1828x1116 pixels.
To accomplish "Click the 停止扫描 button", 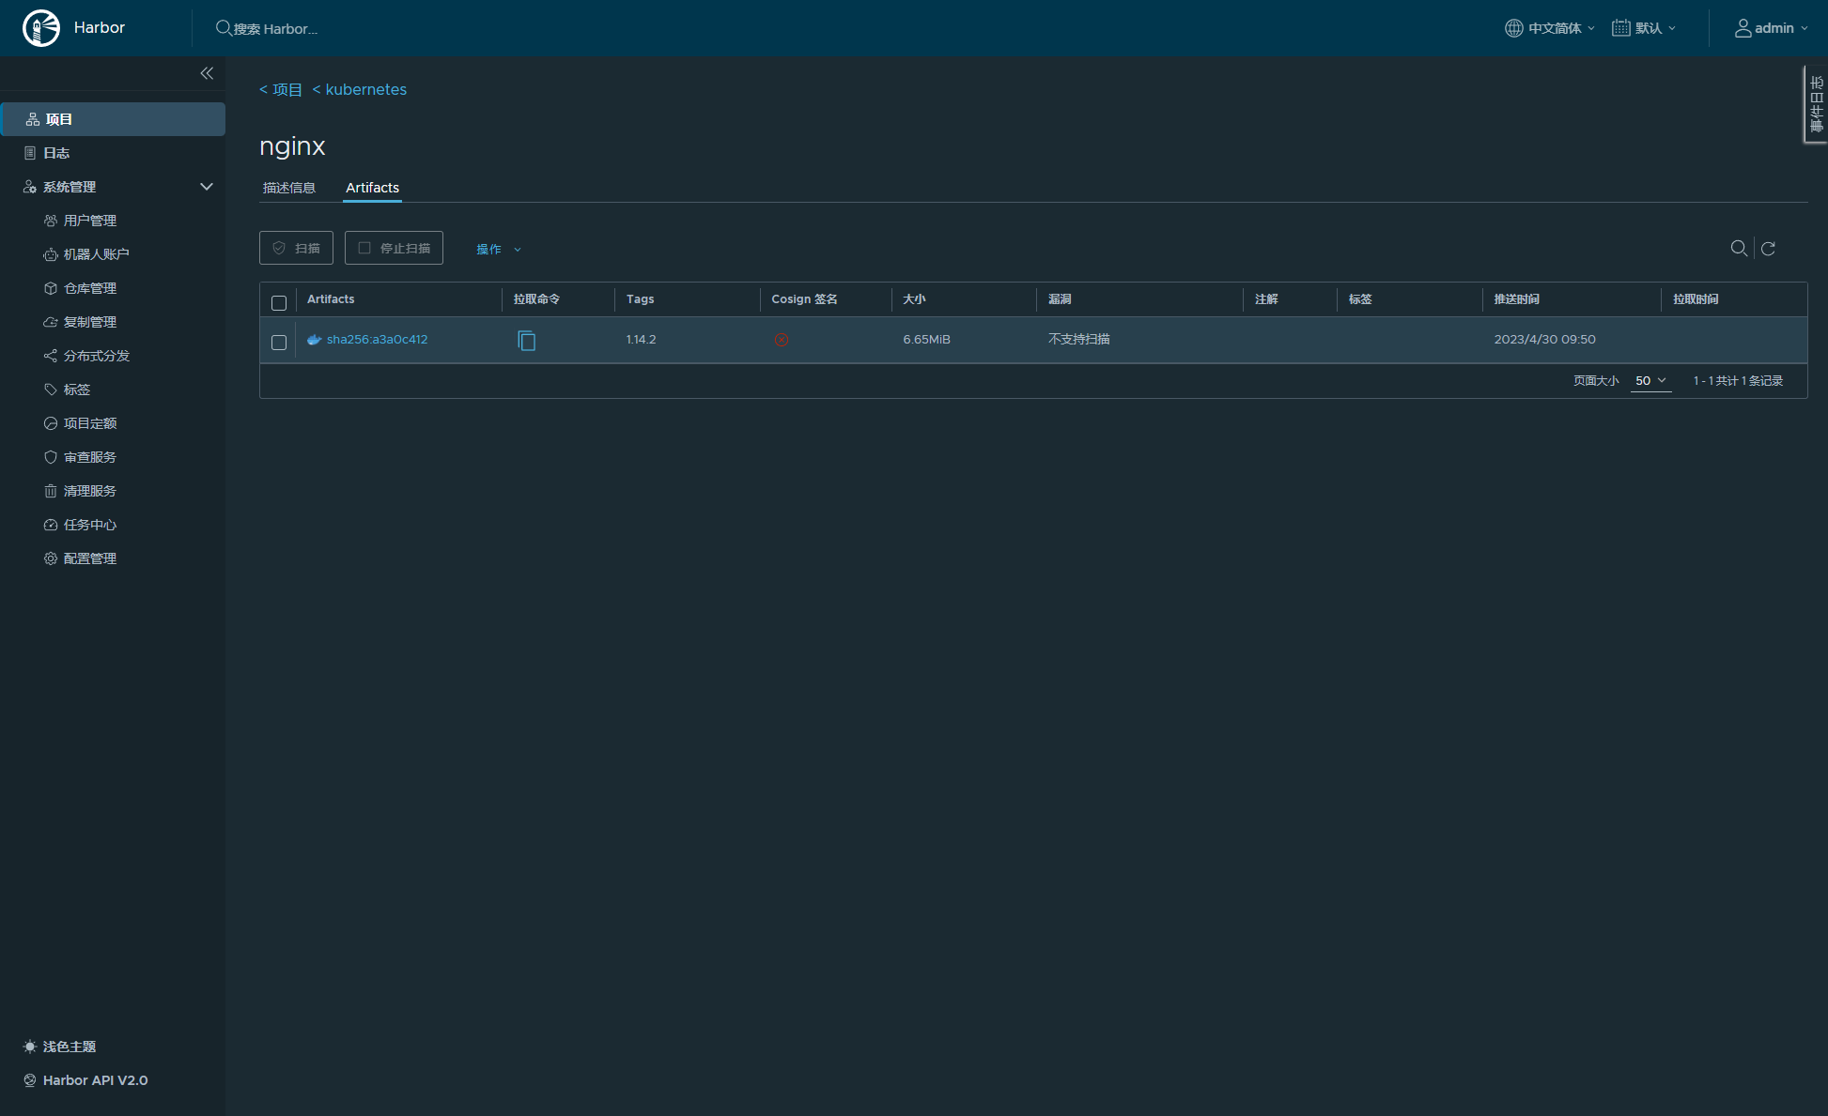I will coord(394,248).
